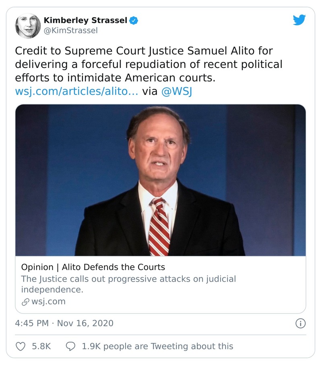Open the @KimStrassel handle link

click(x=70, y=31)
